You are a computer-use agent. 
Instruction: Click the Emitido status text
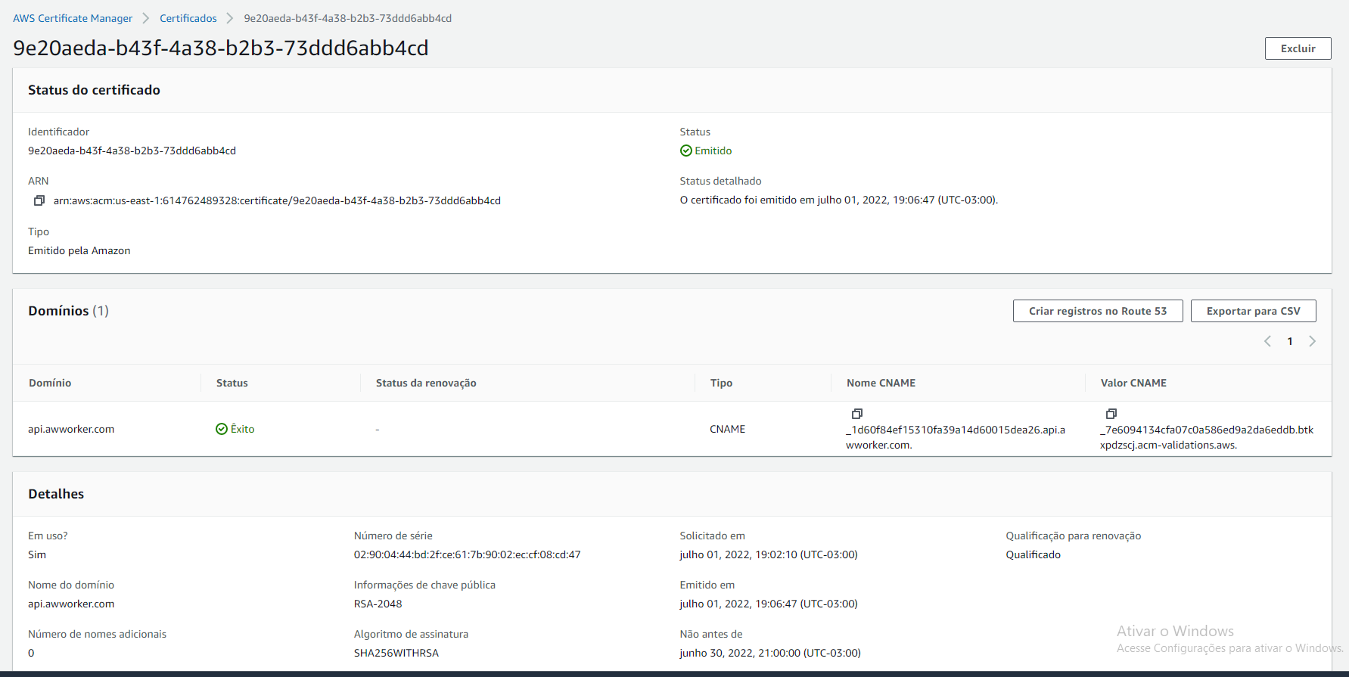pyautogui.click(x=713, y=151)
